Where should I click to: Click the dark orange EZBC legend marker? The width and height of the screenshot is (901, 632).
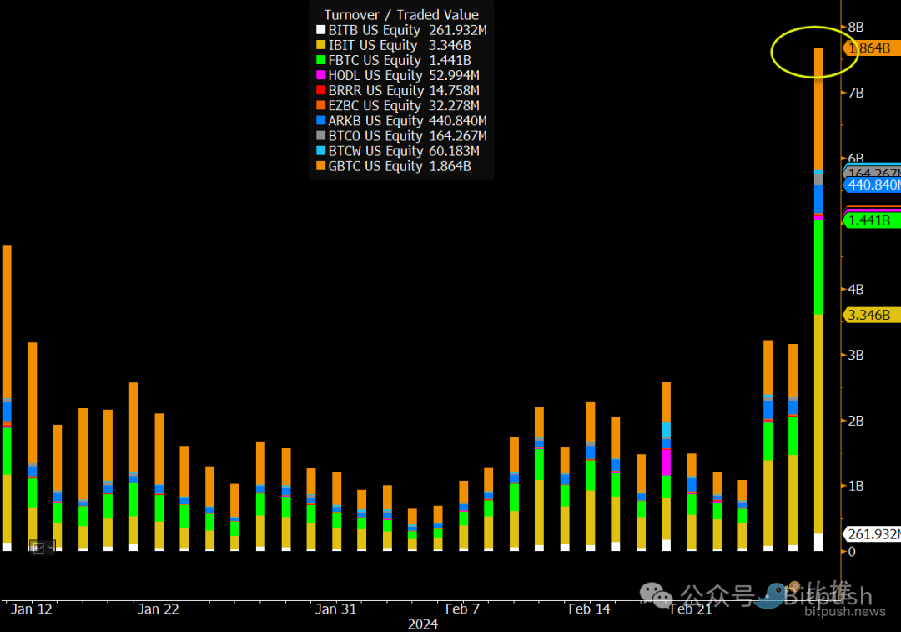pyautogui.click(x=320, y=106)
